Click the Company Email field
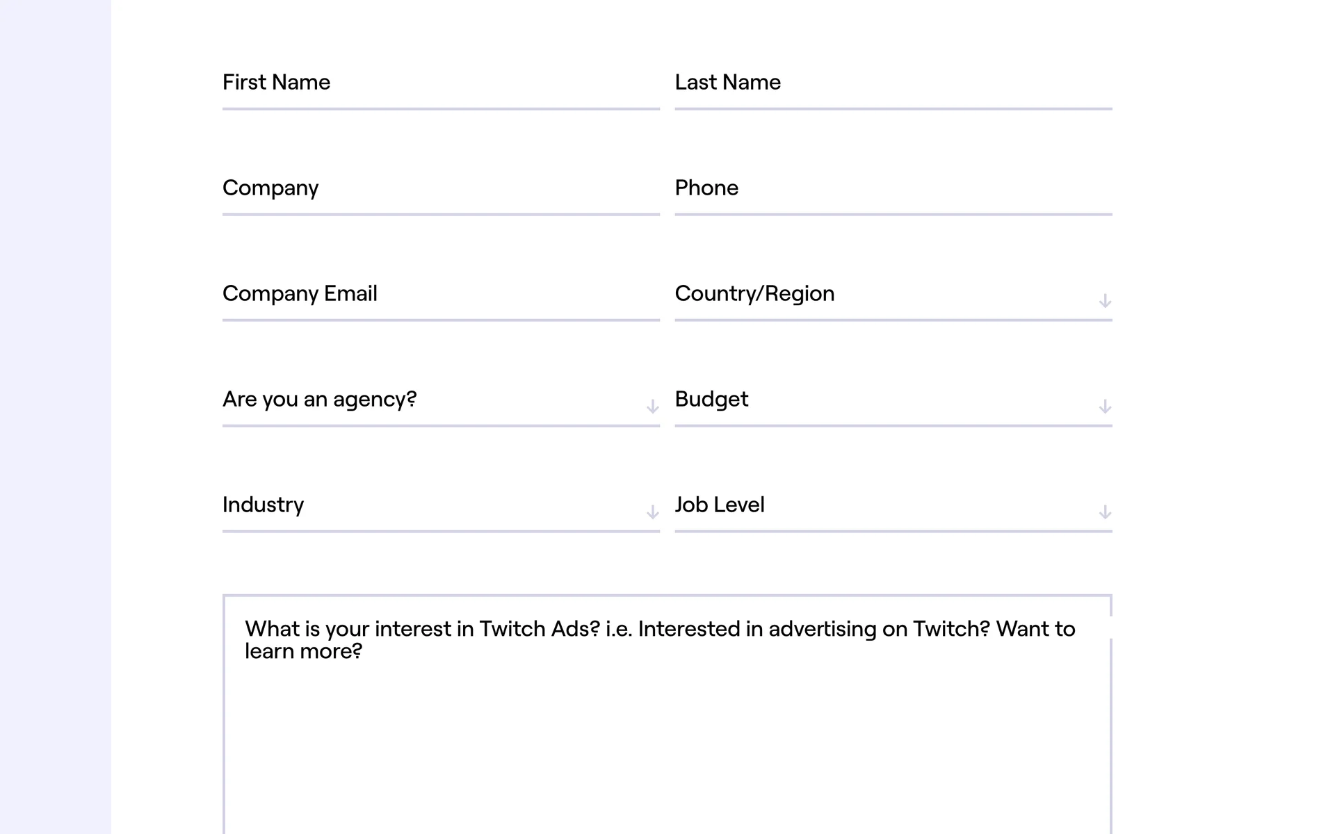Image resolution: width=1335 pixels, height=834 pixels. (x=441, y=294)
